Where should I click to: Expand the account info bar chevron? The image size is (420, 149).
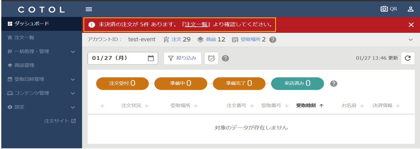(x=411, y=40)
